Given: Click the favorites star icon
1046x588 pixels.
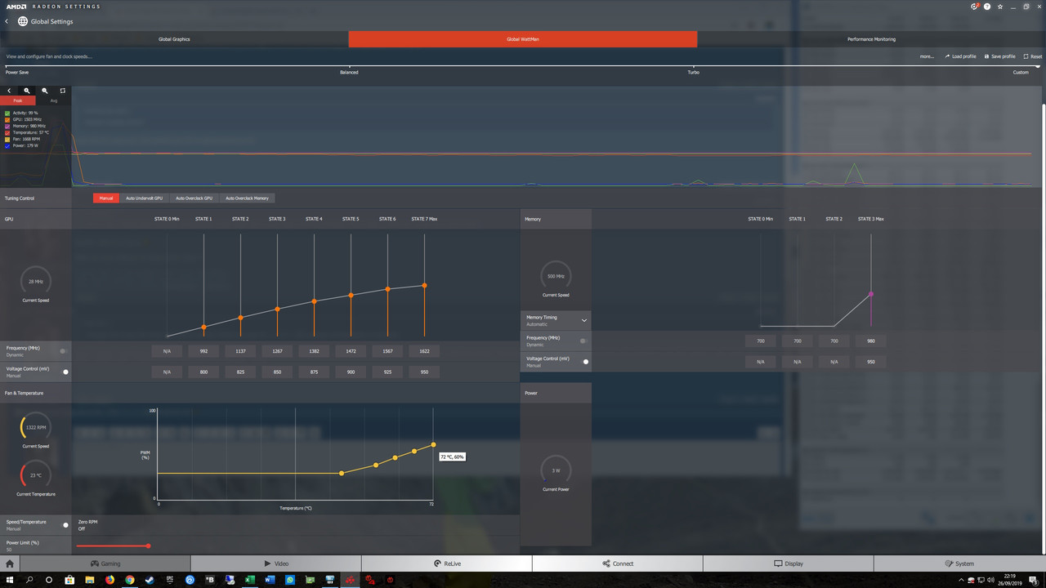Looking at the screenshot, I should pos(999,6).
